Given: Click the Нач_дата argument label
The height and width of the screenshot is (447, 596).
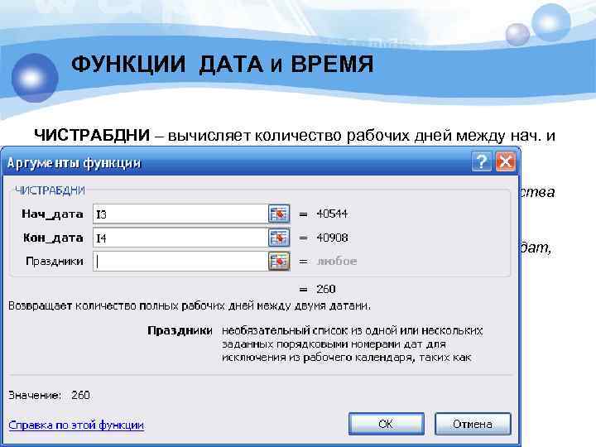Looking at the screenshot, I should (x=52, y=214).
